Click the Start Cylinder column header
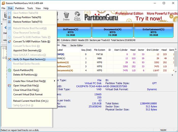The width and height of the screenshot is (178, 132). click(121, 50)
